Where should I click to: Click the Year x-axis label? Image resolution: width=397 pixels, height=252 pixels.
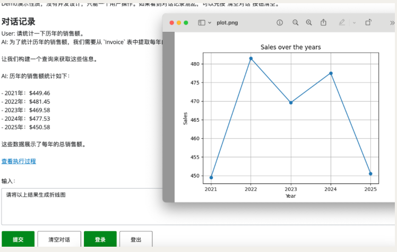291,196
